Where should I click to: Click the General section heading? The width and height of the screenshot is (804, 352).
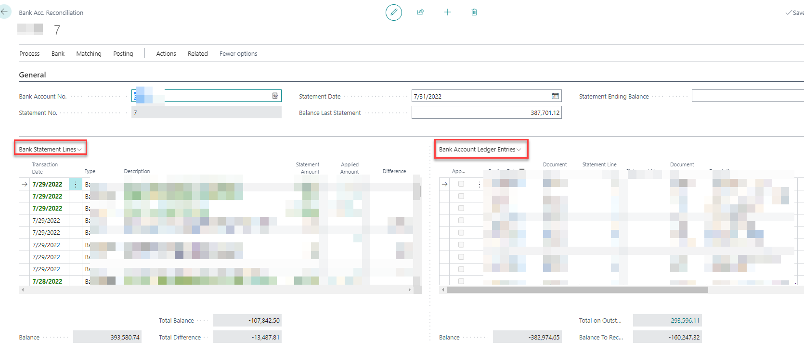32,75
